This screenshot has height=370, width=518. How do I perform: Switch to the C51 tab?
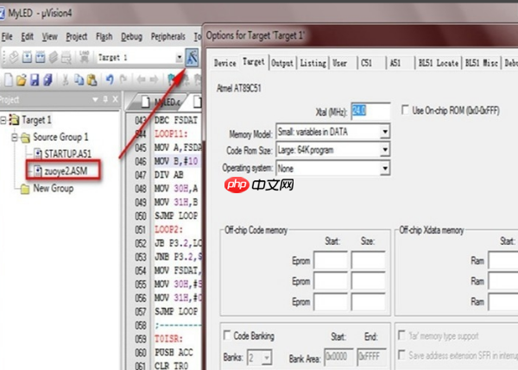[366, 63]
